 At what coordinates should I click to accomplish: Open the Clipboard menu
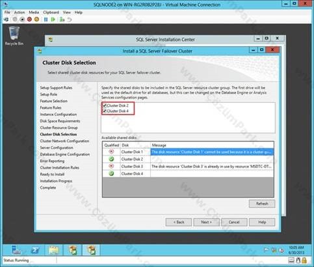51,12
